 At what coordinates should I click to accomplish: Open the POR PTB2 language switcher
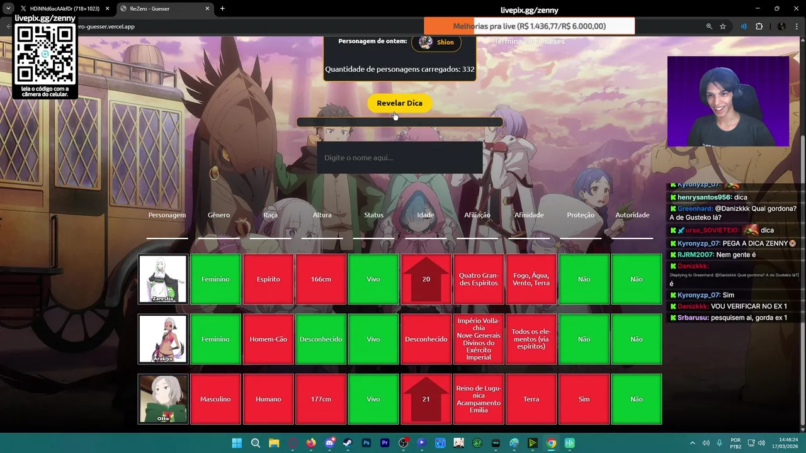(x=735, y=443)
